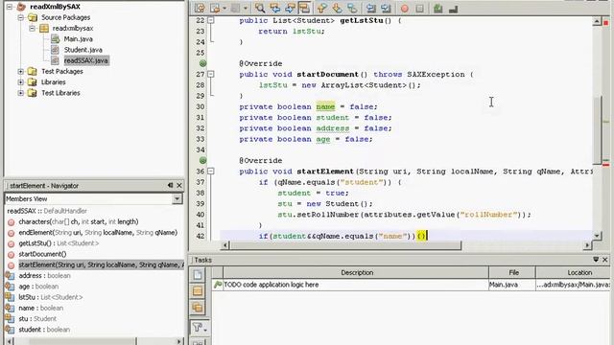Click the Uncomment code icon
Viewport: 614px width, 345px height.
coord(453,9)
